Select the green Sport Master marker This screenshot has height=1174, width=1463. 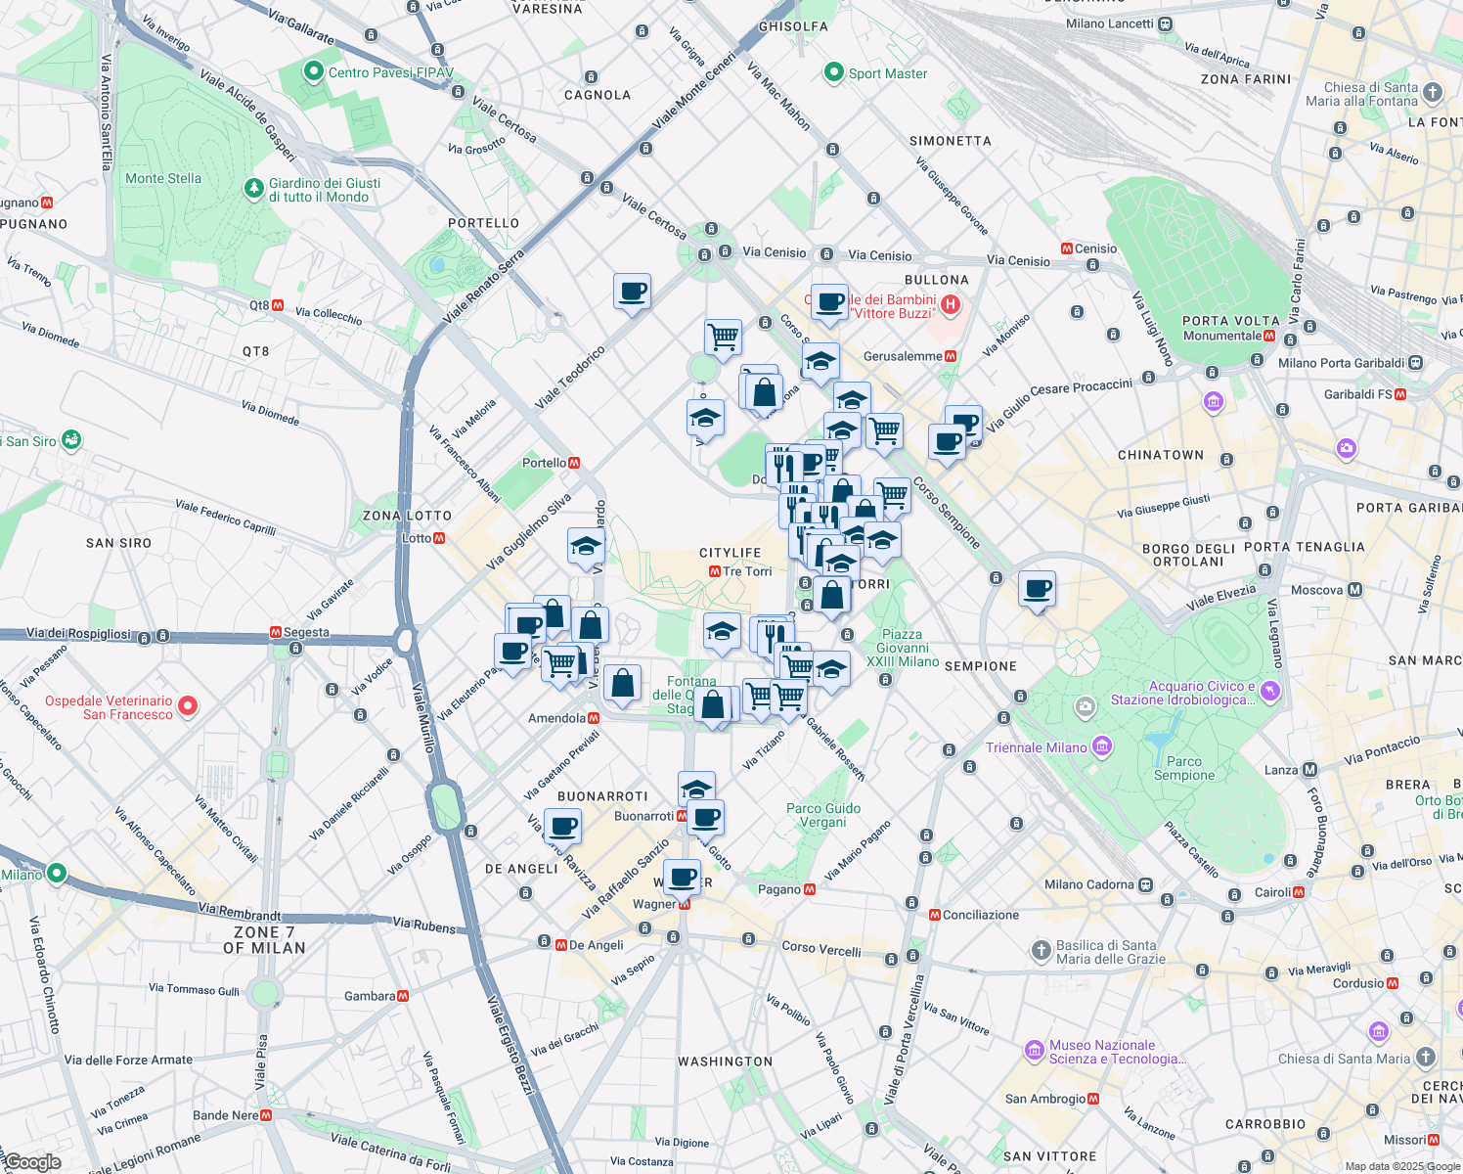click(833, 73)
